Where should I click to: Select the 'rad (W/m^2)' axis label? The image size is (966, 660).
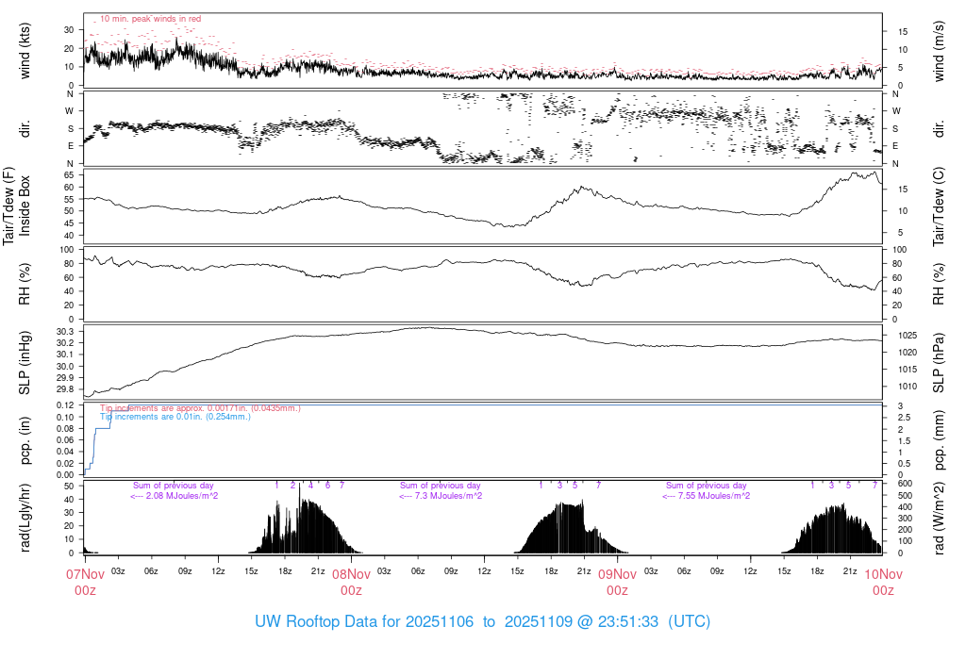point(940,517)
